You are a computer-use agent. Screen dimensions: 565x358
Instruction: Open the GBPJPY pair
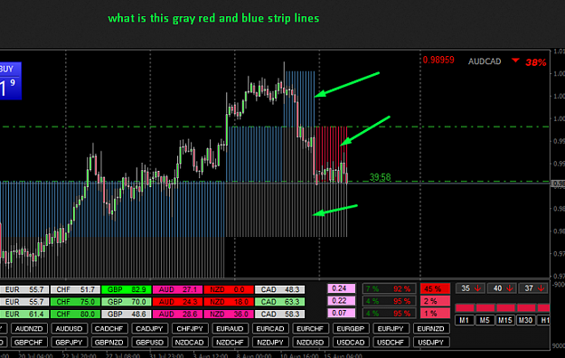tap(70, 342)
